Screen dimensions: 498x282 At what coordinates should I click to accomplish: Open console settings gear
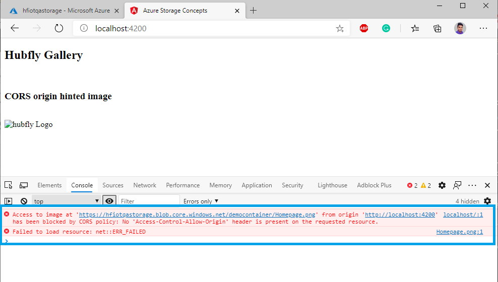coord(487,201)
